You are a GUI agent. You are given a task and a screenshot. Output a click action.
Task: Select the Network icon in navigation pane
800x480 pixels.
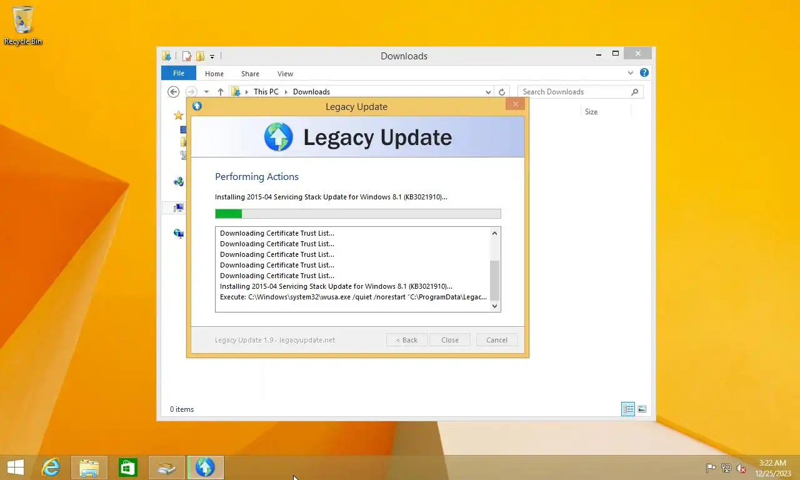click(179, 234)
